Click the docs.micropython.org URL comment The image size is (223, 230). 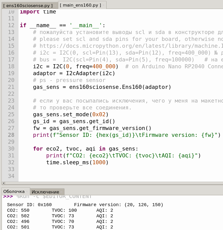128,46
